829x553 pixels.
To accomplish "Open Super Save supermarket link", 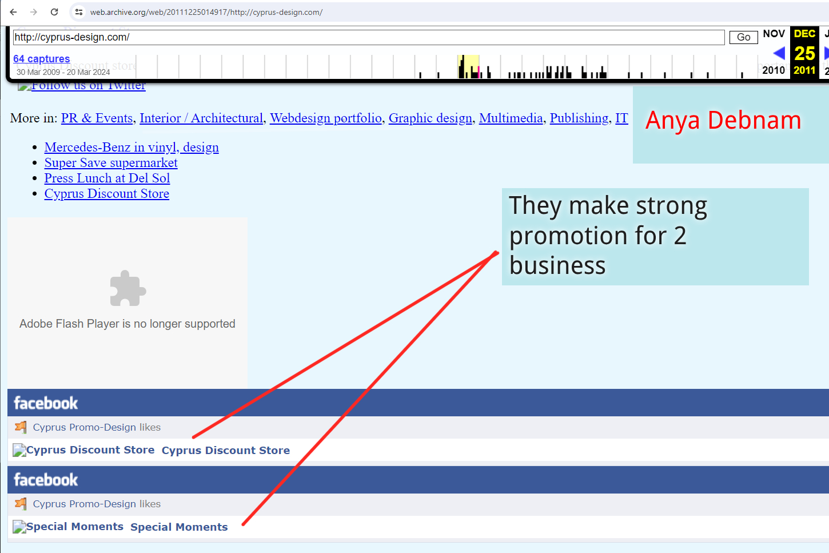I will (x=111, y=163).
